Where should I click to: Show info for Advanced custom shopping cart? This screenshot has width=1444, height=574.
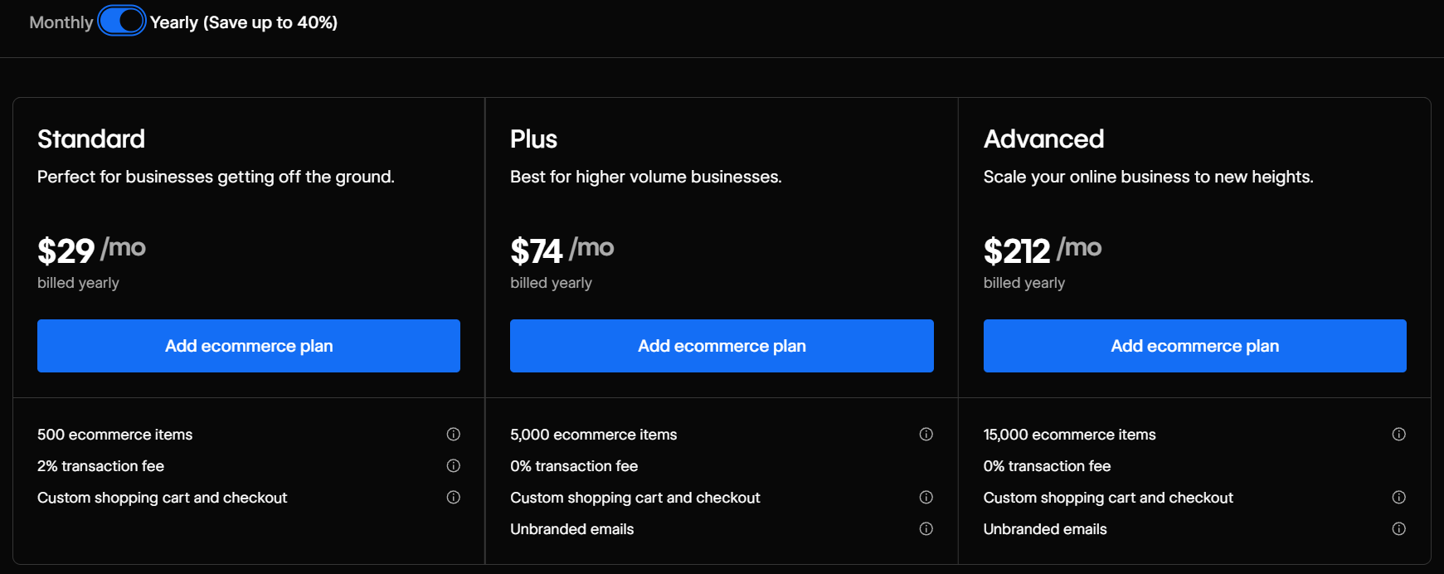click(1399, 497)
